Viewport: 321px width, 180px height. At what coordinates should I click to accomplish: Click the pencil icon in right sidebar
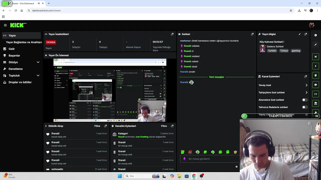point(315,44)
